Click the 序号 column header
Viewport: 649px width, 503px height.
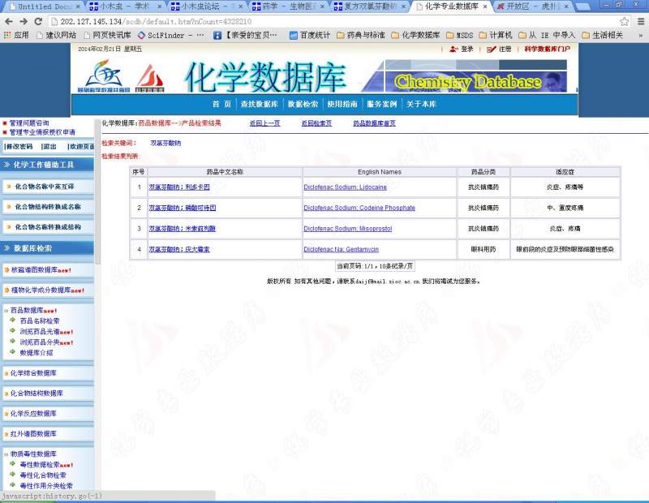coord(138,172)
